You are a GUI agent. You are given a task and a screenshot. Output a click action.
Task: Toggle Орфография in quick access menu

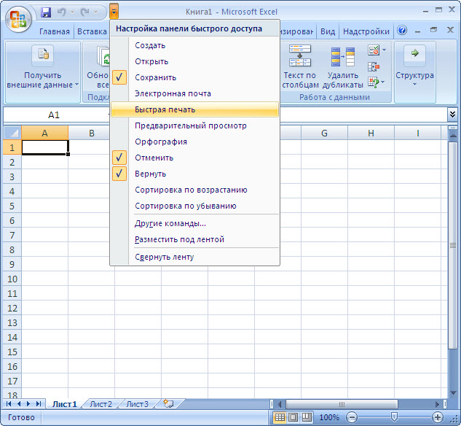click(195, 142)
